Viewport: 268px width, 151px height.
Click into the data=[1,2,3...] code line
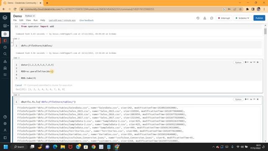[x=37, y=65]
